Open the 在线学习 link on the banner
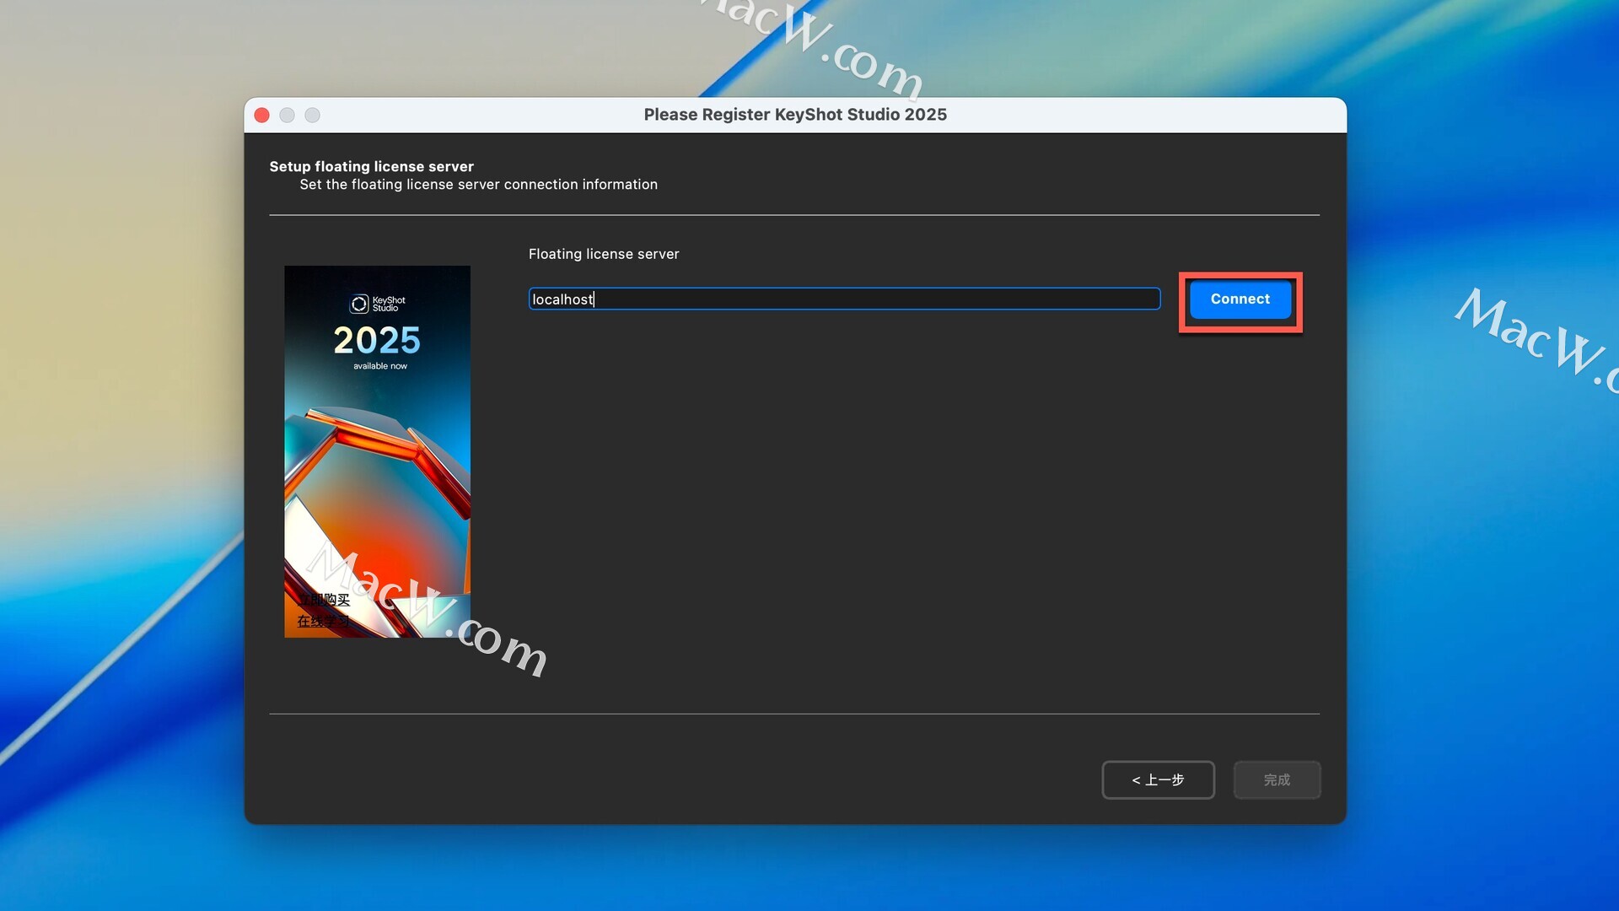Image resolution: width=1619 pixels, height=911 pixels. (323, 622)
